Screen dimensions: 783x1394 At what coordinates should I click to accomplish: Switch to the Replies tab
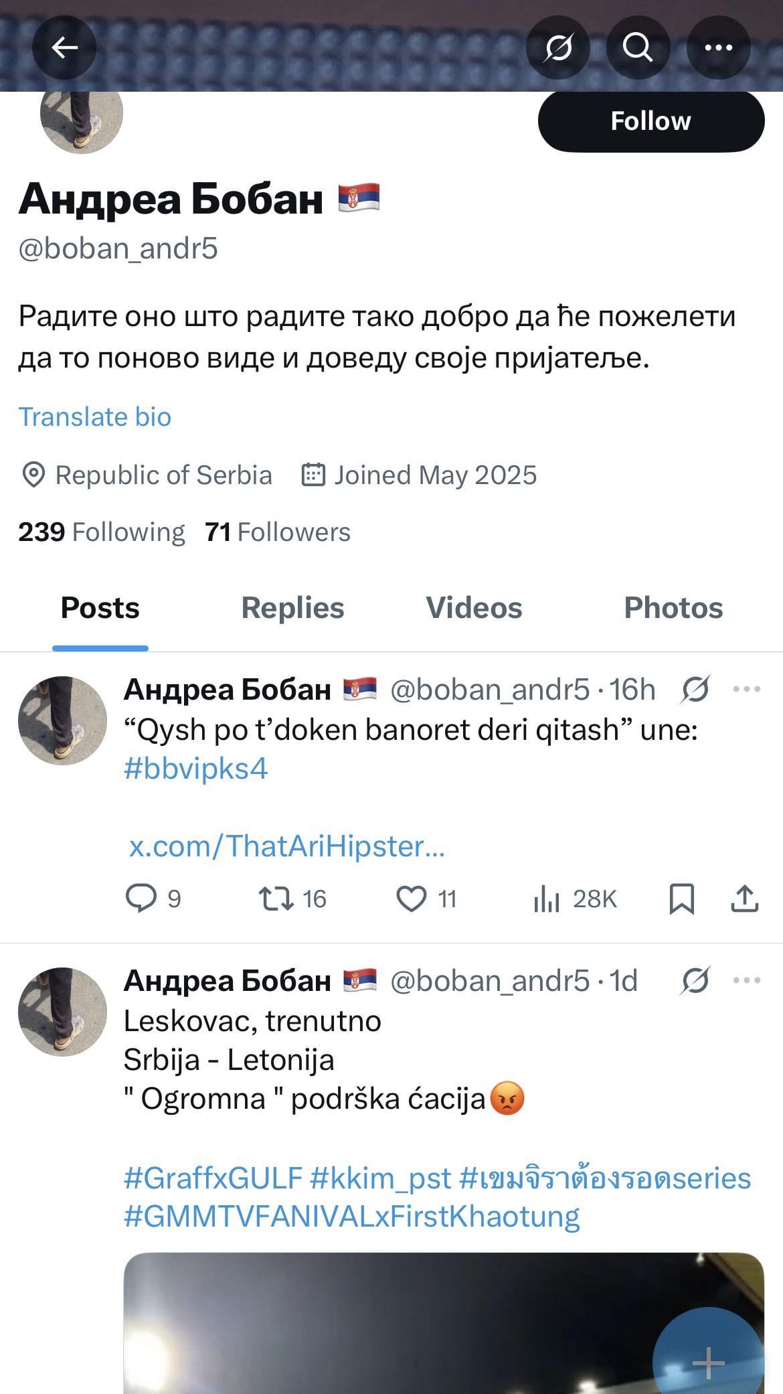tap(292, 608)
